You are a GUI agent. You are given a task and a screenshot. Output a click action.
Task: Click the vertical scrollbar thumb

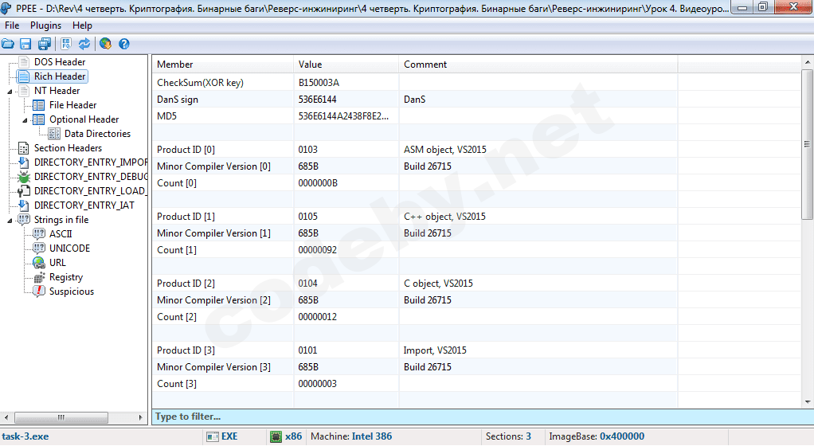808,144
